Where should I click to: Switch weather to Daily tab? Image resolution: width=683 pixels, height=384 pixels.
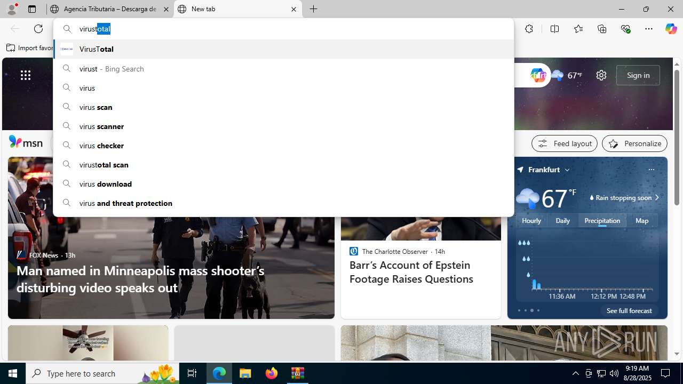562,221
